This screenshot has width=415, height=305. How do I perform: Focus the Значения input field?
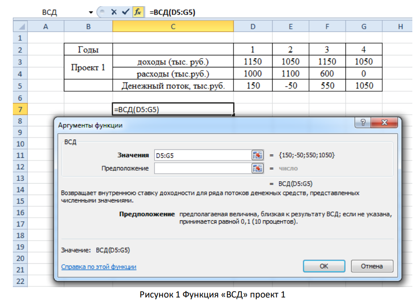click(203, 155)
